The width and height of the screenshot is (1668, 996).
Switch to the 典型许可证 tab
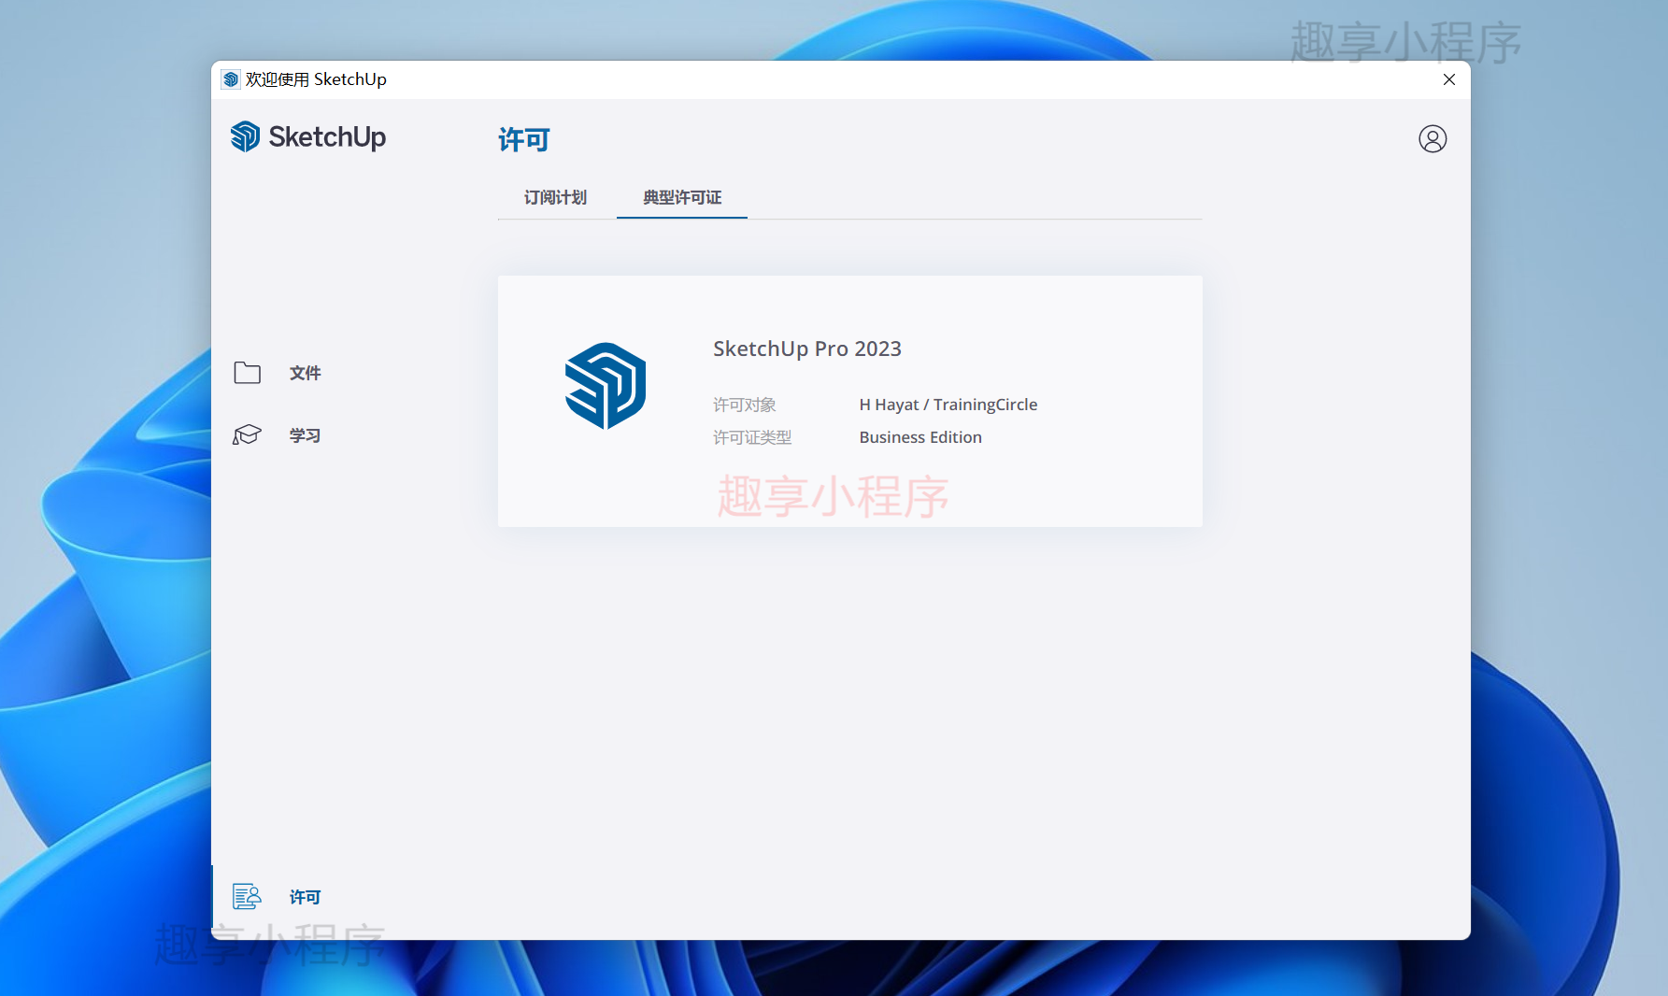coord(682,197)
